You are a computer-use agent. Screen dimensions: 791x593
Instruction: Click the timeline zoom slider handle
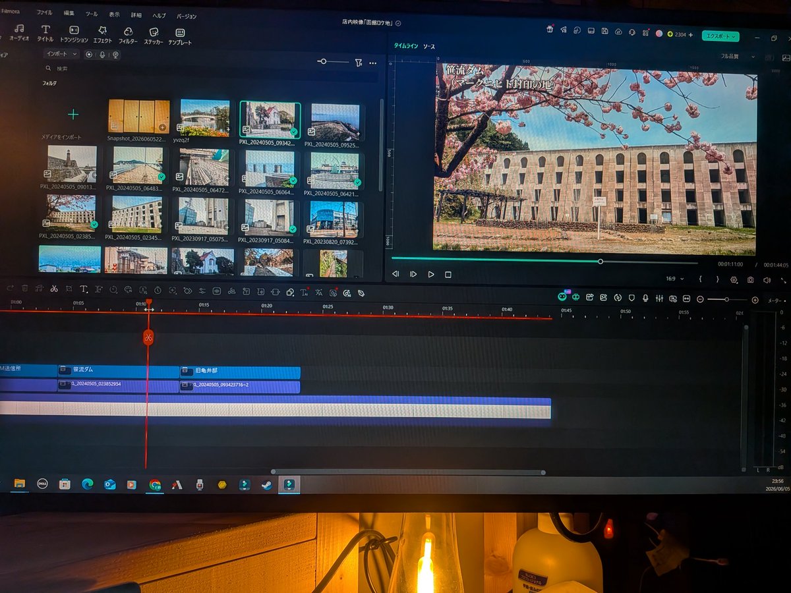(x=727, y=300)
